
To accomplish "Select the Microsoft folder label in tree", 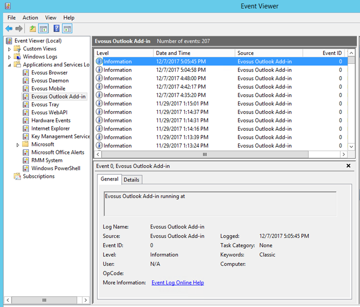I will coord(43,144).
